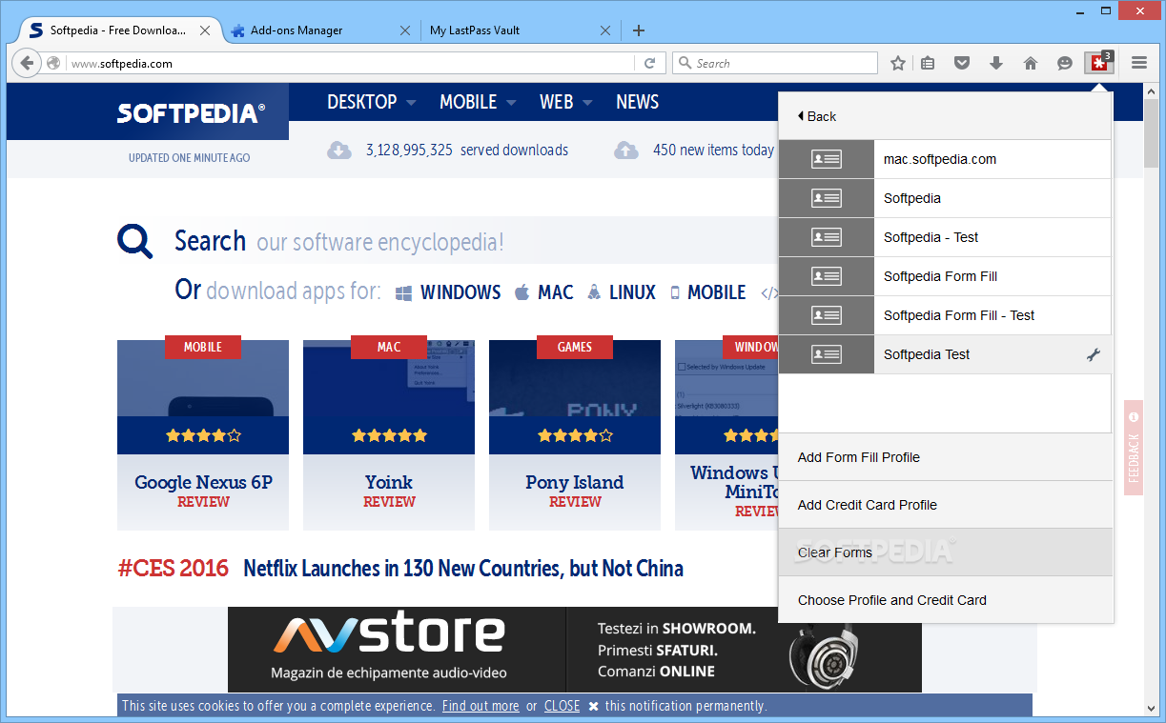Choose Add Form Fill Profile
1166x723 pixels.
[946, 457]
